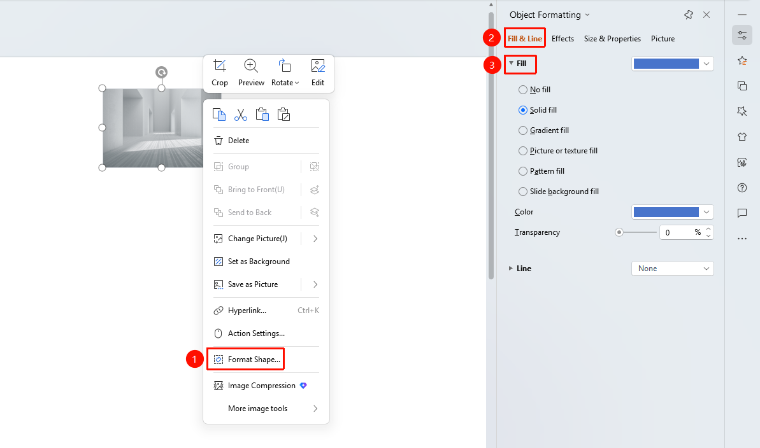This screenshot has height=448, width=760.
Task: Click the Paste Special clipboard icon
Action: pyautogui.click(x=283, y=115)
